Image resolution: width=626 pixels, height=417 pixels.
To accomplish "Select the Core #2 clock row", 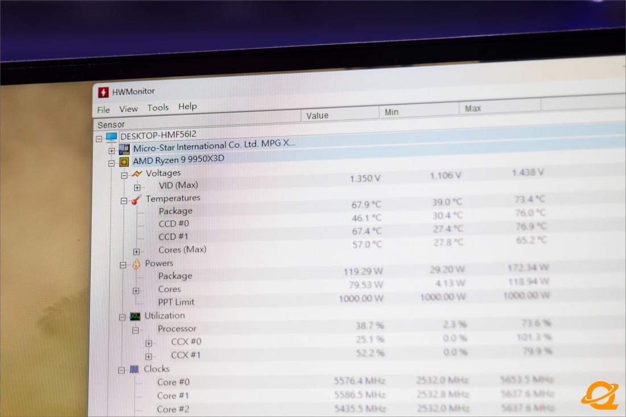I will point(173,410).
